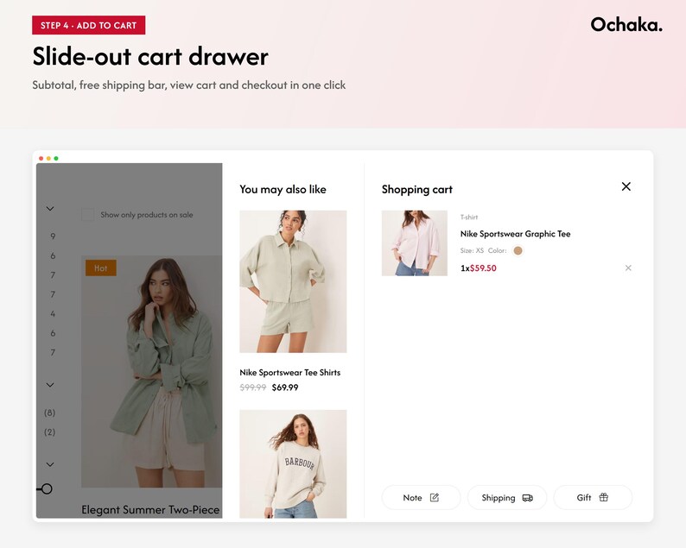
Task: Remove Nike Sportswear Graphic Tee from cart
Action: (628, 268)
